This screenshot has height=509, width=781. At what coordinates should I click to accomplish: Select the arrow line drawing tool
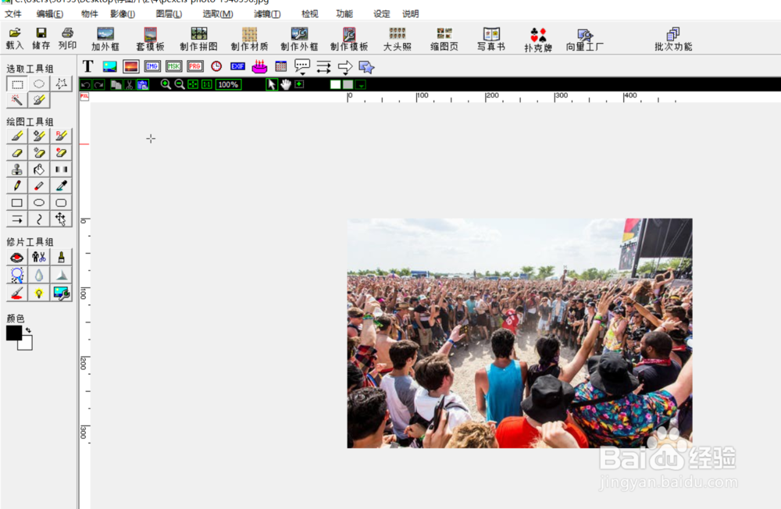click(17, 219)
